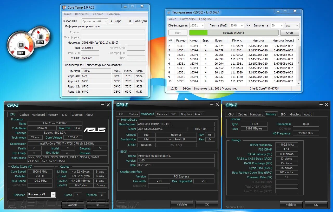333x212 pixels.
Task: Click OK in CPU-Z CPU window
Action: pyautogui.click(x=97, y=205)
